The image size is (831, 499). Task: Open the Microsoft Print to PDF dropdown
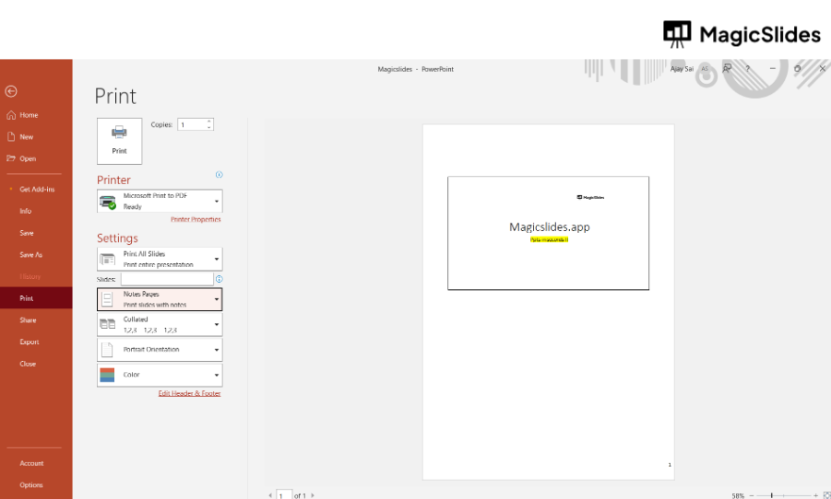click(160, 201)
